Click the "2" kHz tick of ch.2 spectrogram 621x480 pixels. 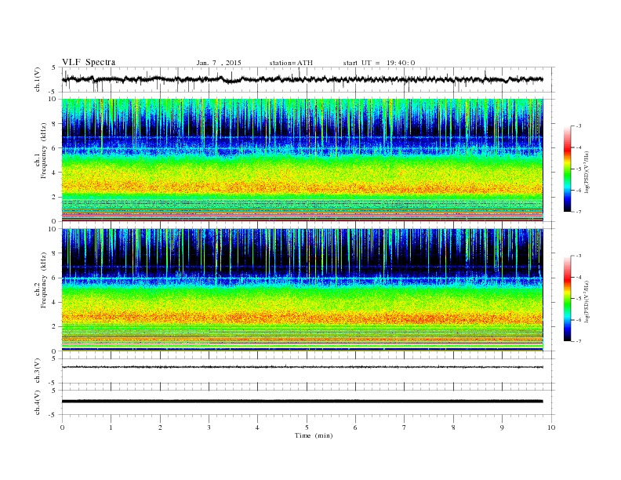pos(54,327)
